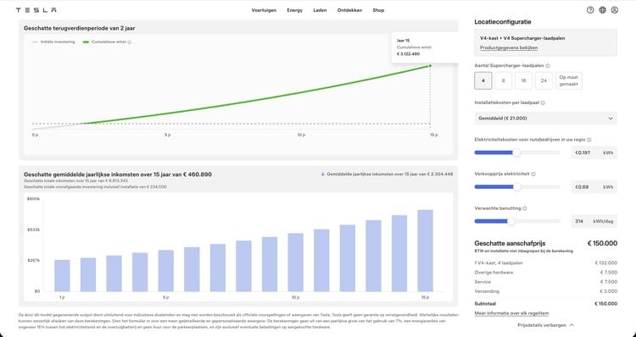Open the help question-mark icon
Image resolution: width=636 pixels, height=337 pixels.
590,10
